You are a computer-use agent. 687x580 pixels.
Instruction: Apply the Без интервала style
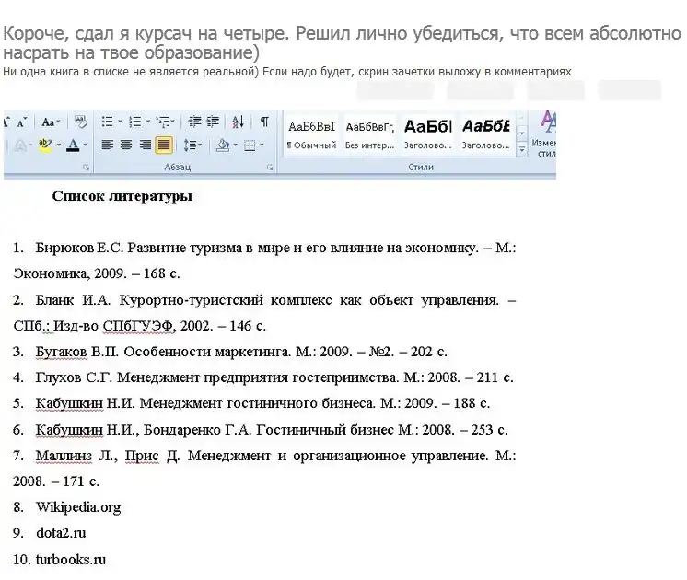pyautogui.click(x=369, y=133)
